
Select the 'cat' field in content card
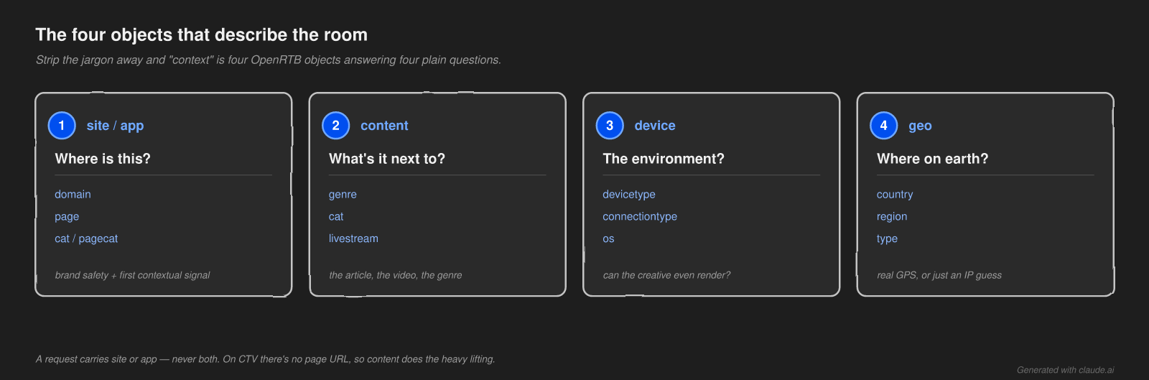336,217
